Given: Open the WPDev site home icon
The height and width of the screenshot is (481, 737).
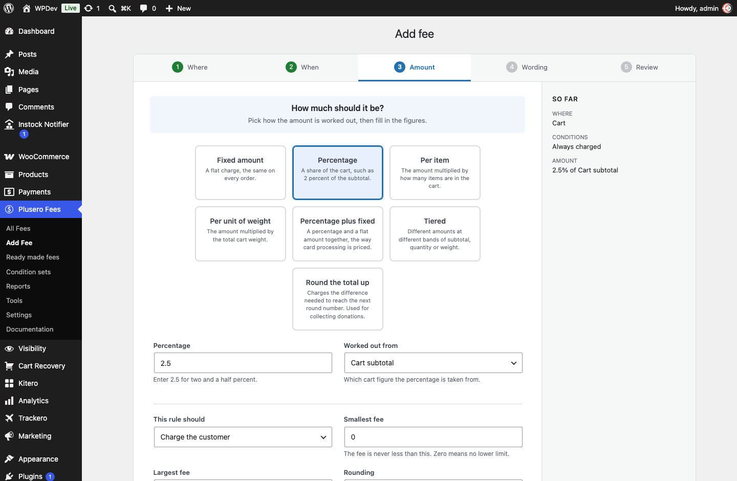Looking at the screenshot, I should click(x=27, y=8).
